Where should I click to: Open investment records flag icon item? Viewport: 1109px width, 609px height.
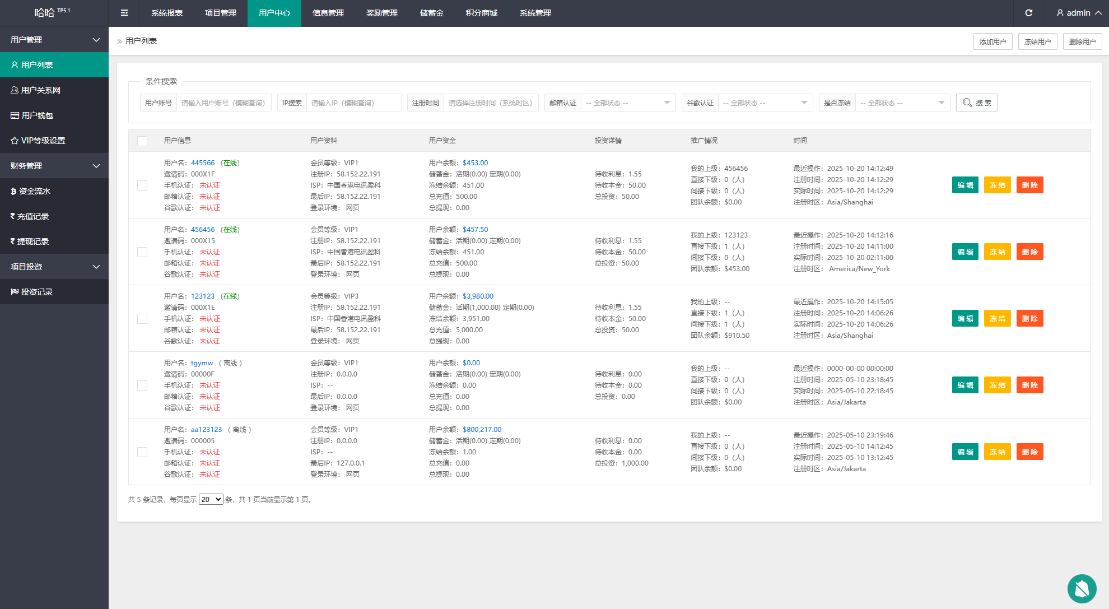(x=15, y=292)
